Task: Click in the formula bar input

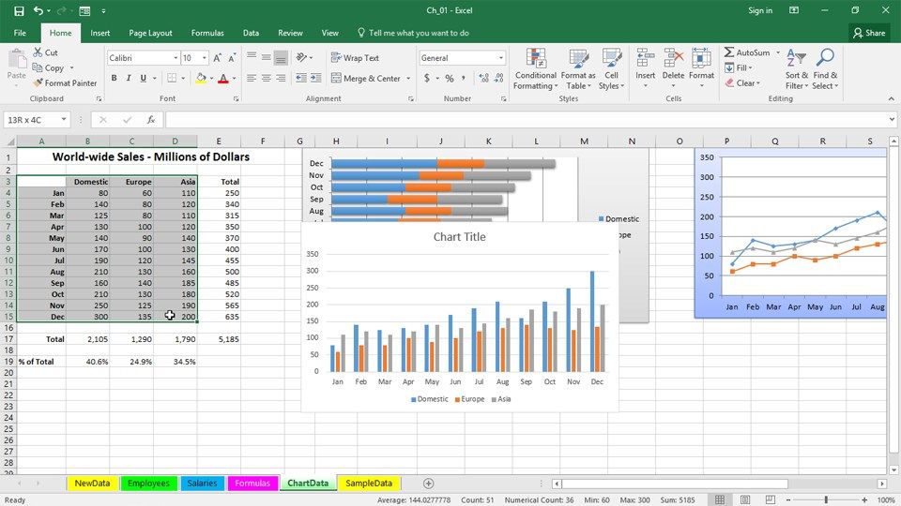Action: (x=526, y=119)
